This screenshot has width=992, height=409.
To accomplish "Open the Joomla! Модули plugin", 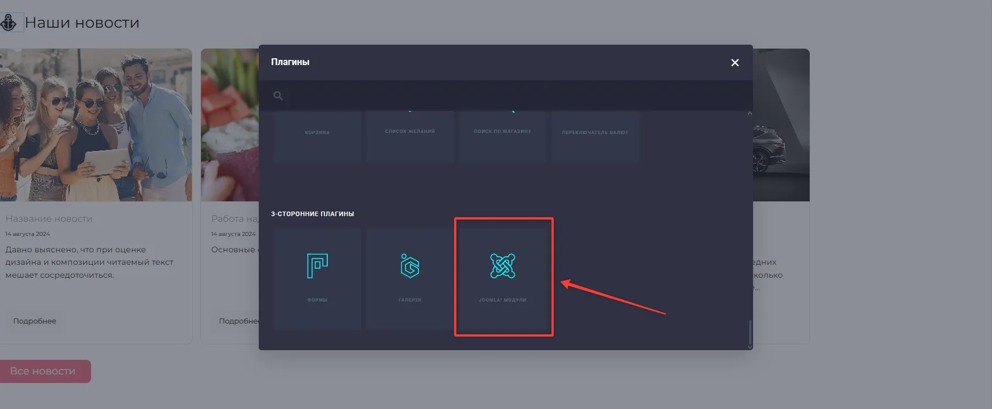I will click(503, 267).
